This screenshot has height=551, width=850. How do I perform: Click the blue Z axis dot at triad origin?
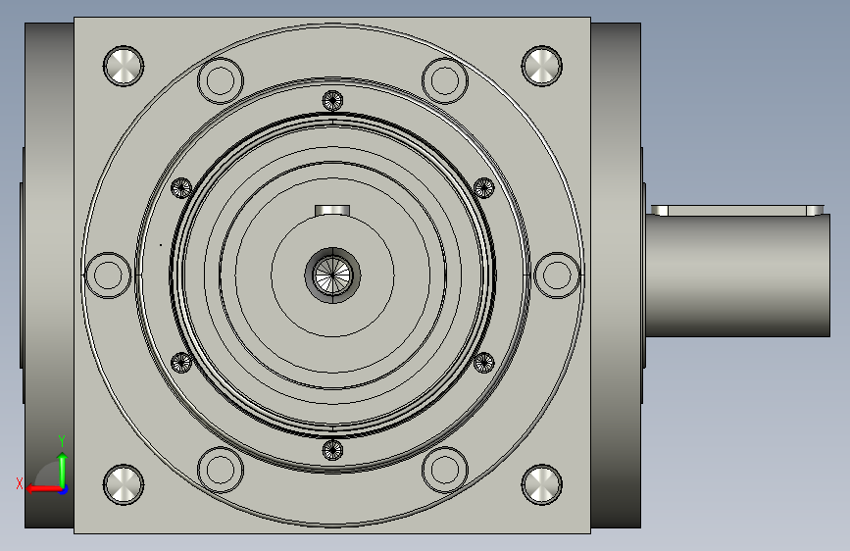(x=64, y=489)
